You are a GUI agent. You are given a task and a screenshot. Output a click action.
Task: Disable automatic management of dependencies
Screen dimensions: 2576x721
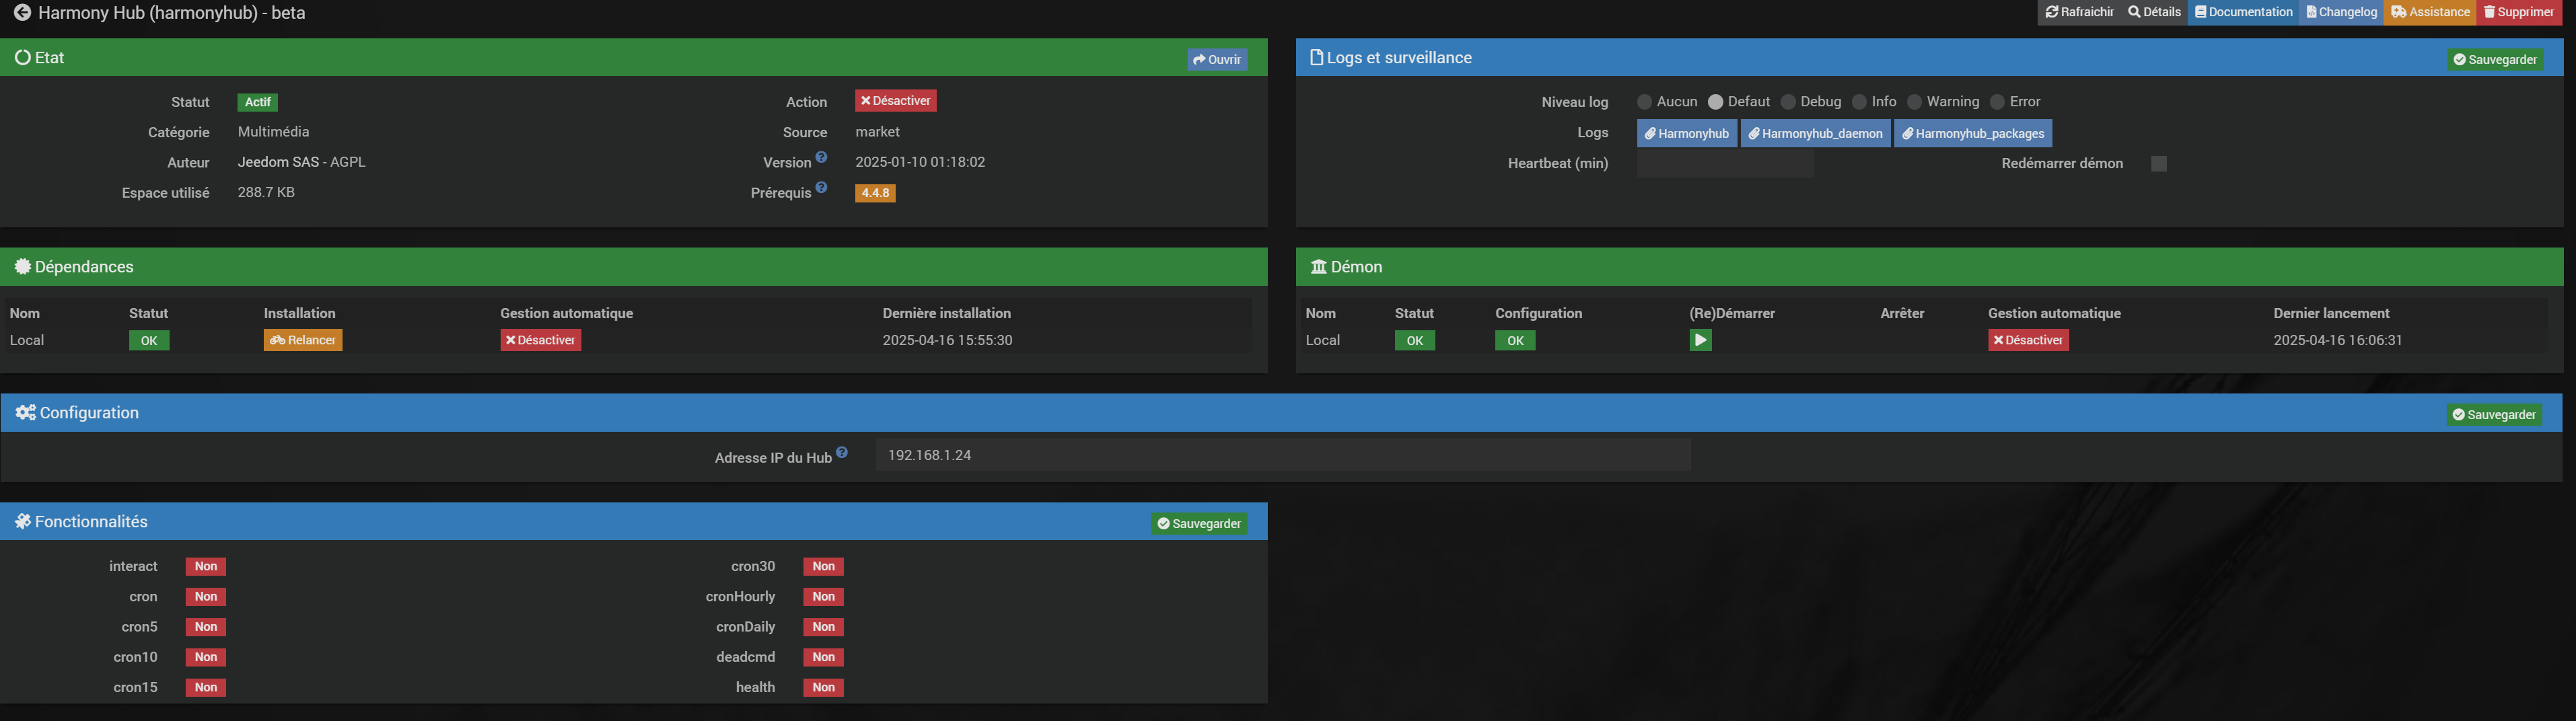tap(541, 340)
